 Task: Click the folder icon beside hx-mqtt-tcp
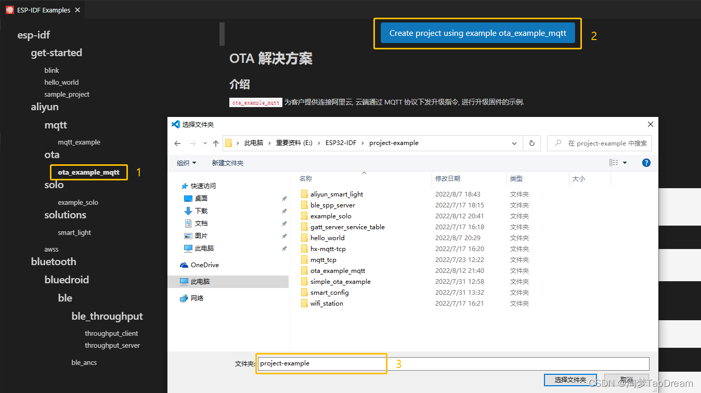pos(304,248)
